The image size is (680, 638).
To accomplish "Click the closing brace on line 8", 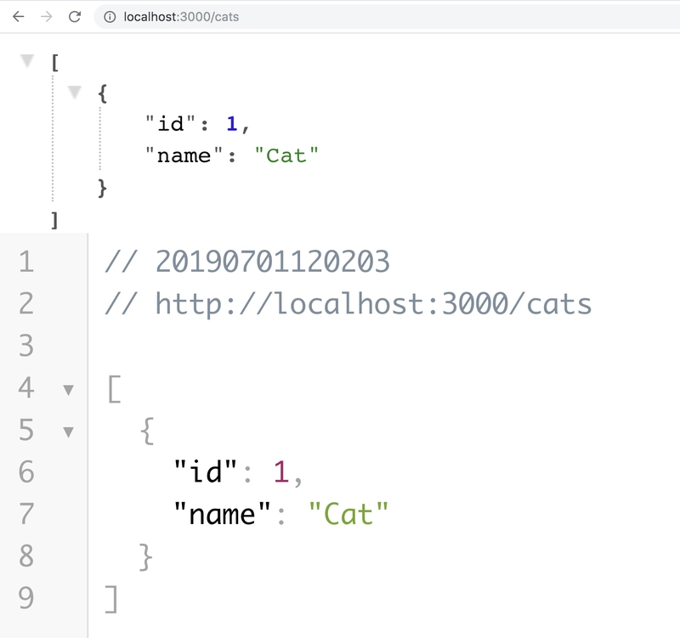I will point(145,557).
